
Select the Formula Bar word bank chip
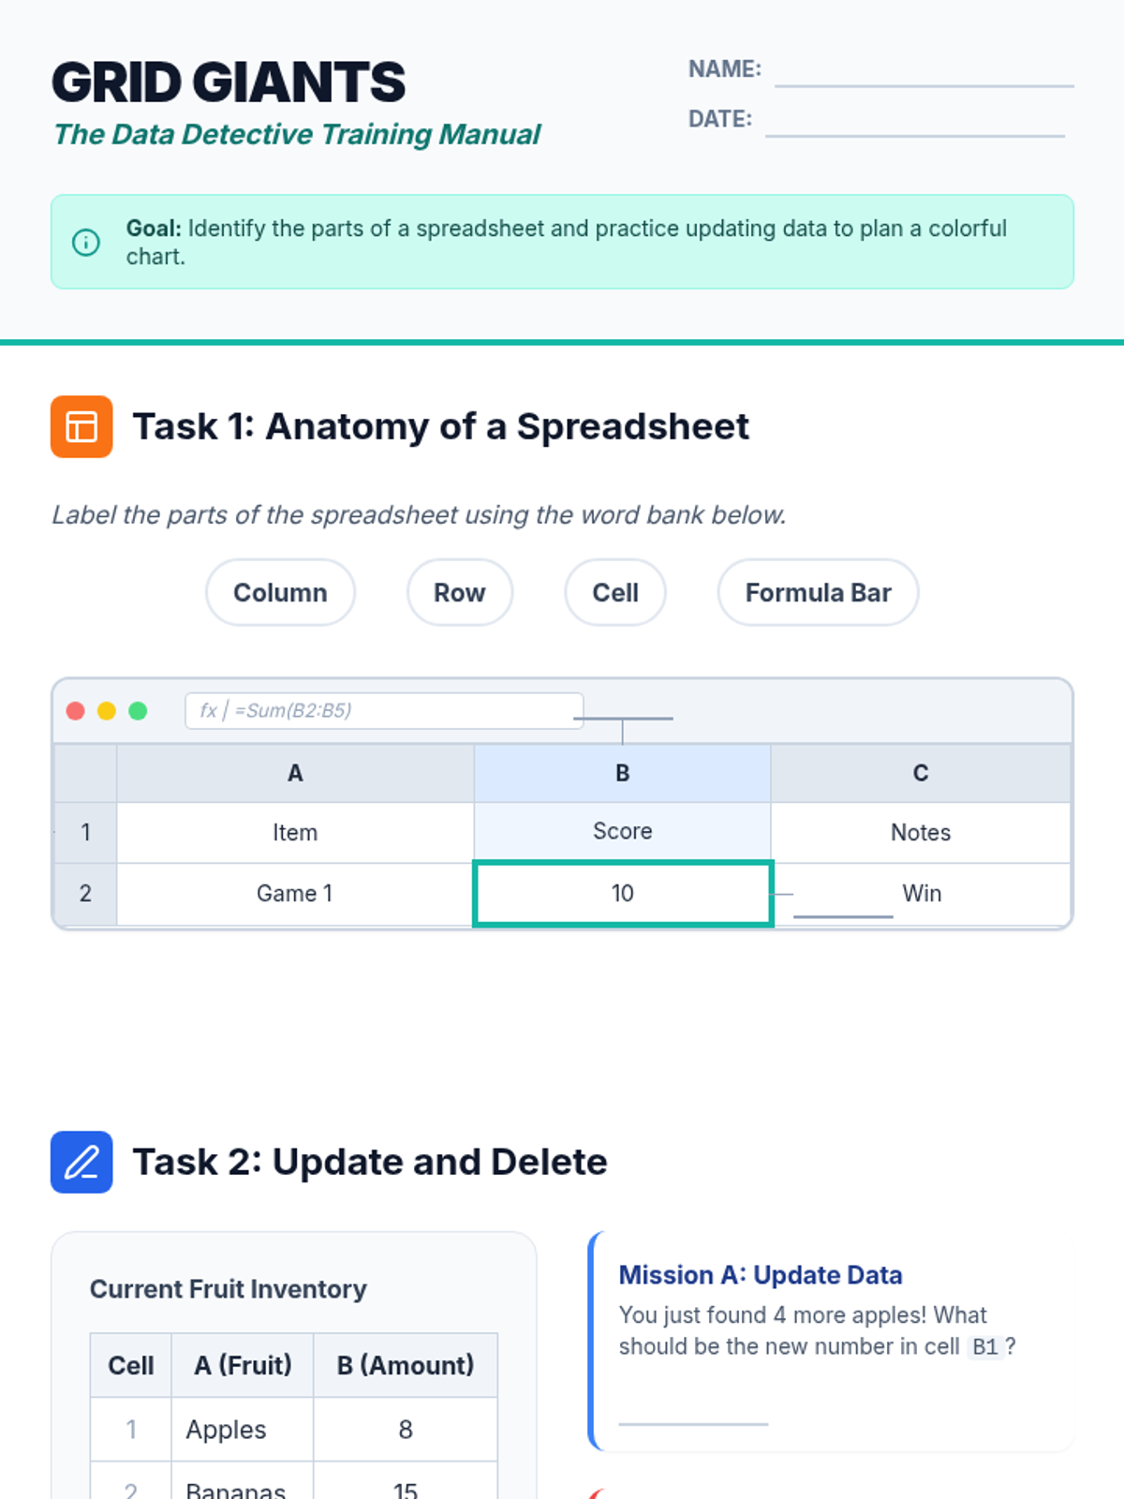tap(818, 592)
